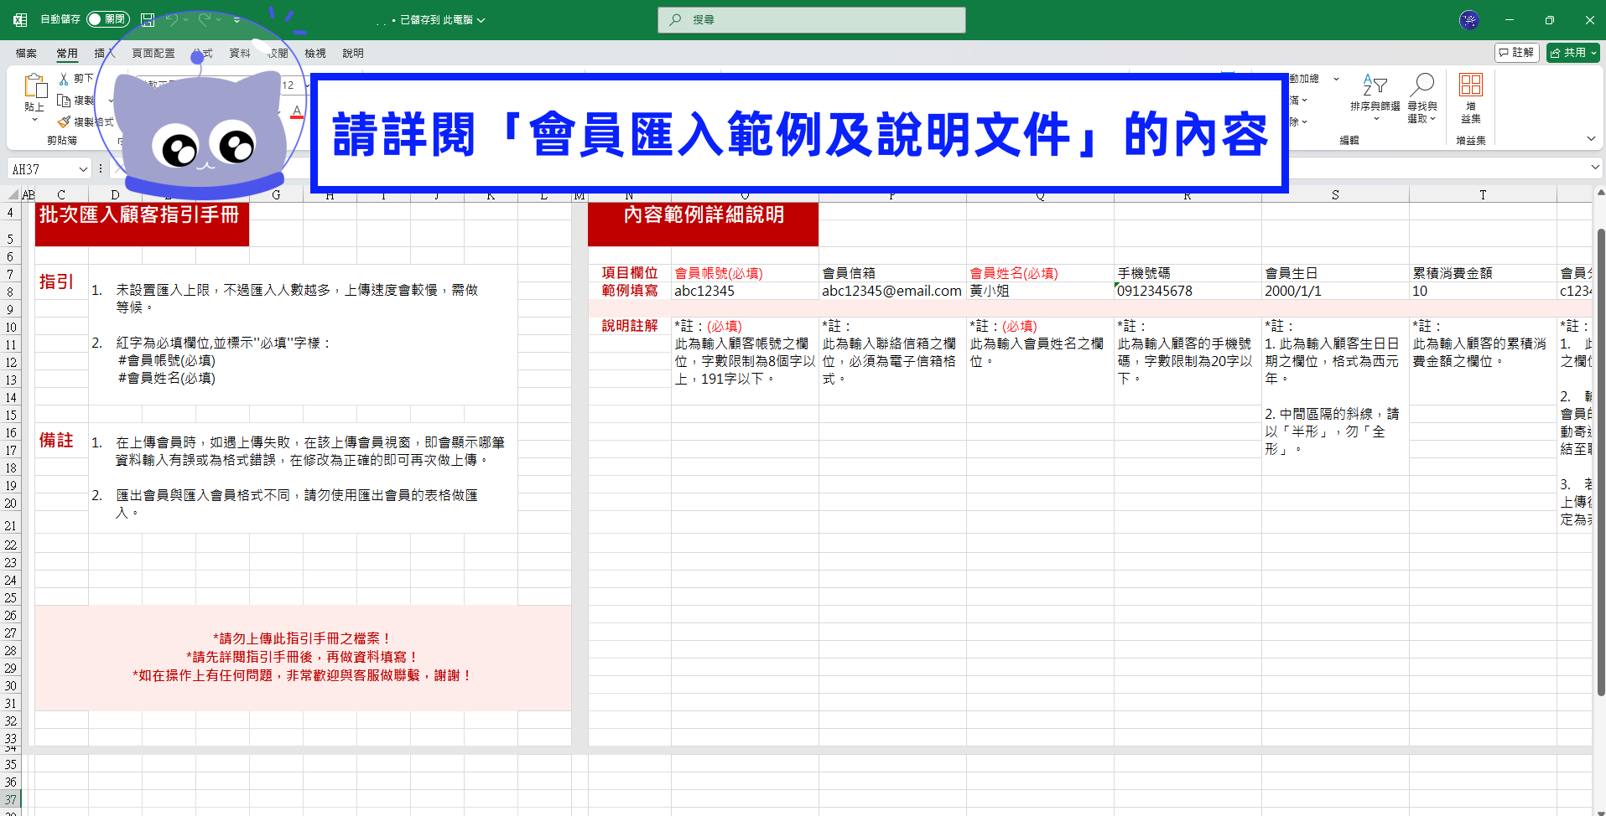Select the 常用 Home tab
This screenshot has height=816, width=1606.
[x=67, y=53]
